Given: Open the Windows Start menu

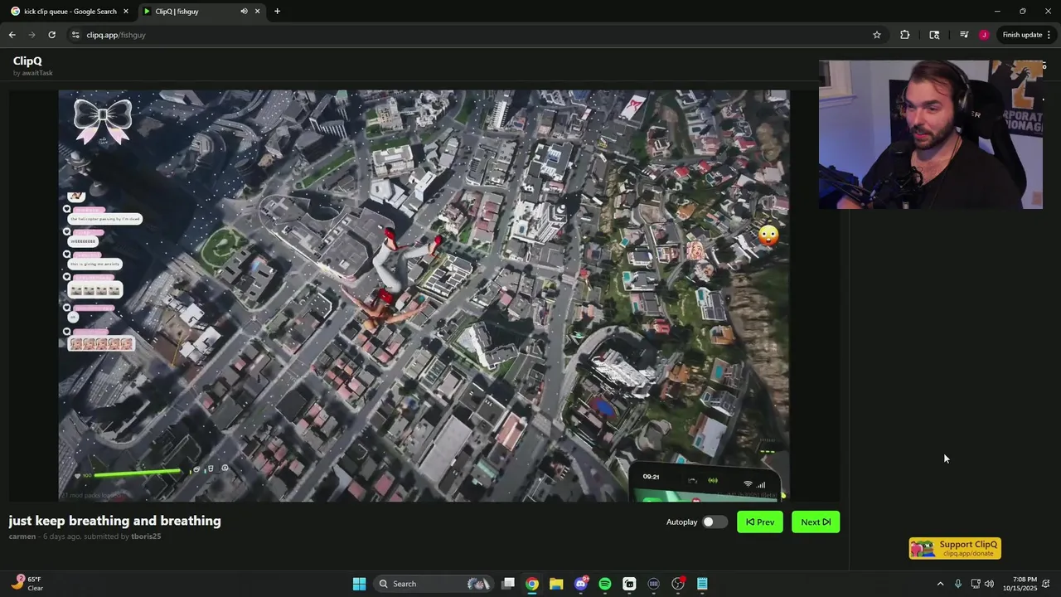Looking at the screenshot, I should [359, 584].
